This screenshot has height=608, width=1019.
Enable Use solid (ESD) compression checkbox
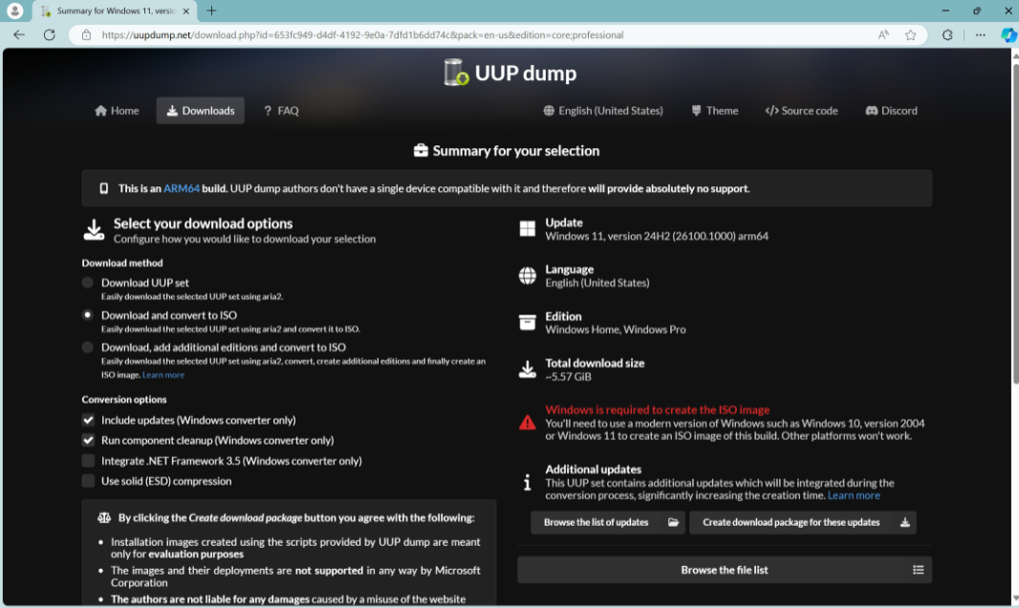(88, 482)
